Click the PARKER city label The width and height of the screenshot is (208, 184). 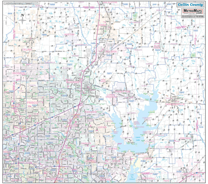pos(86,143)
